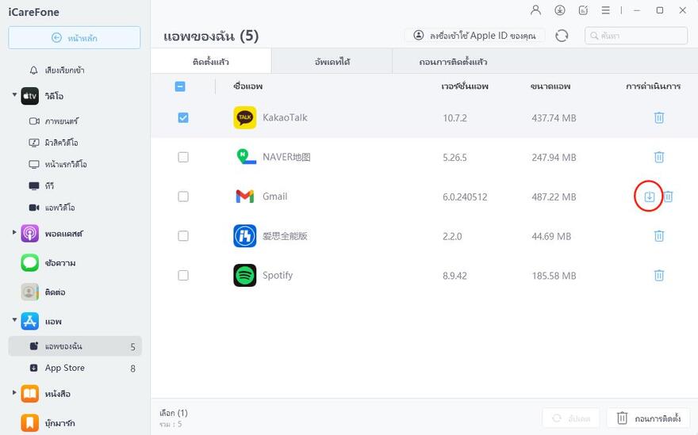
Task: Open the Bookmarks icon in sidebar
Action: [x=30, y=423]
